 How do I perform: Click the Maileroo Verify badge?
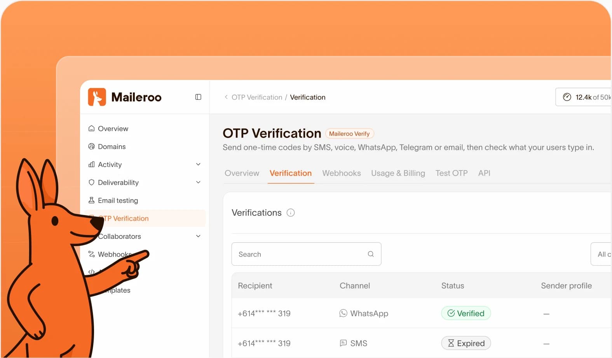[x=349, y=134]
